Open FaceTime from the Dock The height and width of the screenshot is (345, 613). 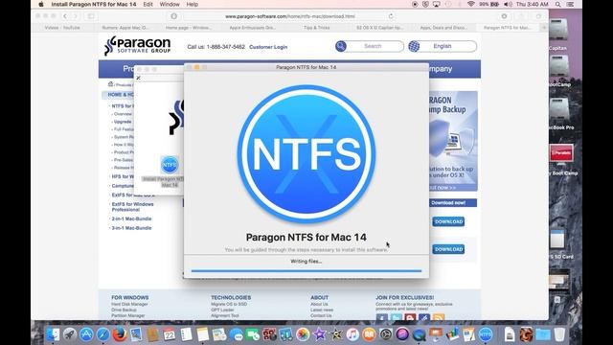pos(253,334)
